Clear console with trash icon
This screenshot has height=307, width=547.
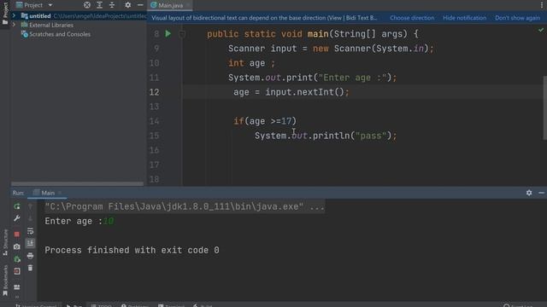(x=31, y=268)
